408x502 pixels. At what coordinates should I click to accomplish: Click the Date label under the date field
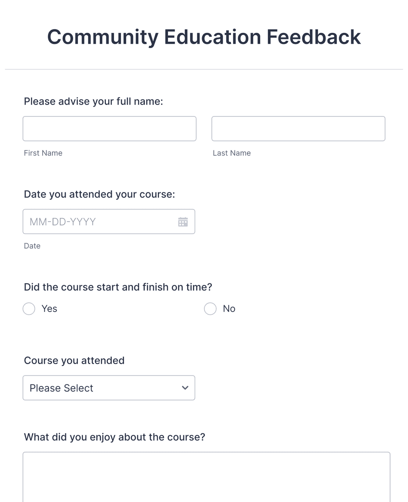click(x=32, y=246)
